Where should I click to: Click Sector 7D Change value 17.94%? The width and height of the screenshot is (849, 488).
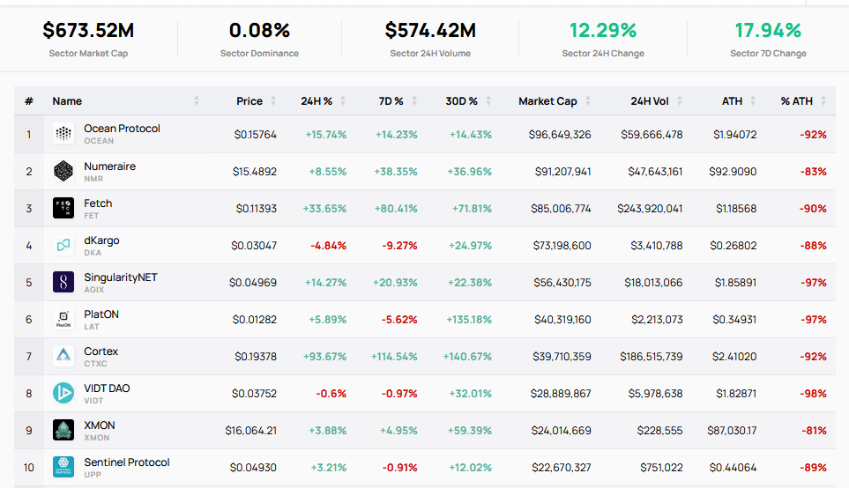(x=768, y=30)
